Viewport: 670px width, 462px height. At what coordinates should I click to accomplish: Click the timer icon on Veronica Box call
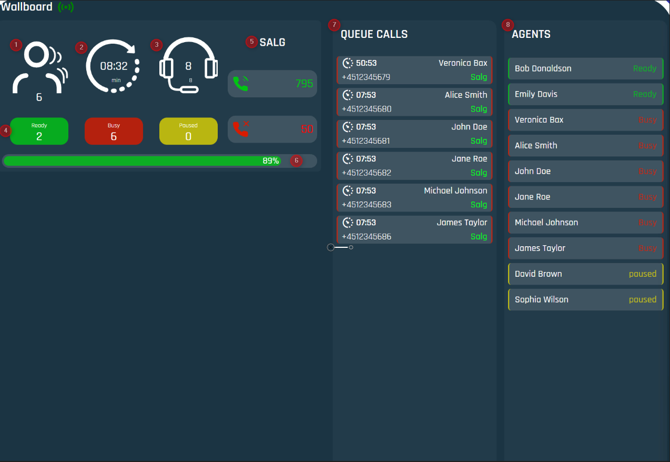[x=348, y=63]
